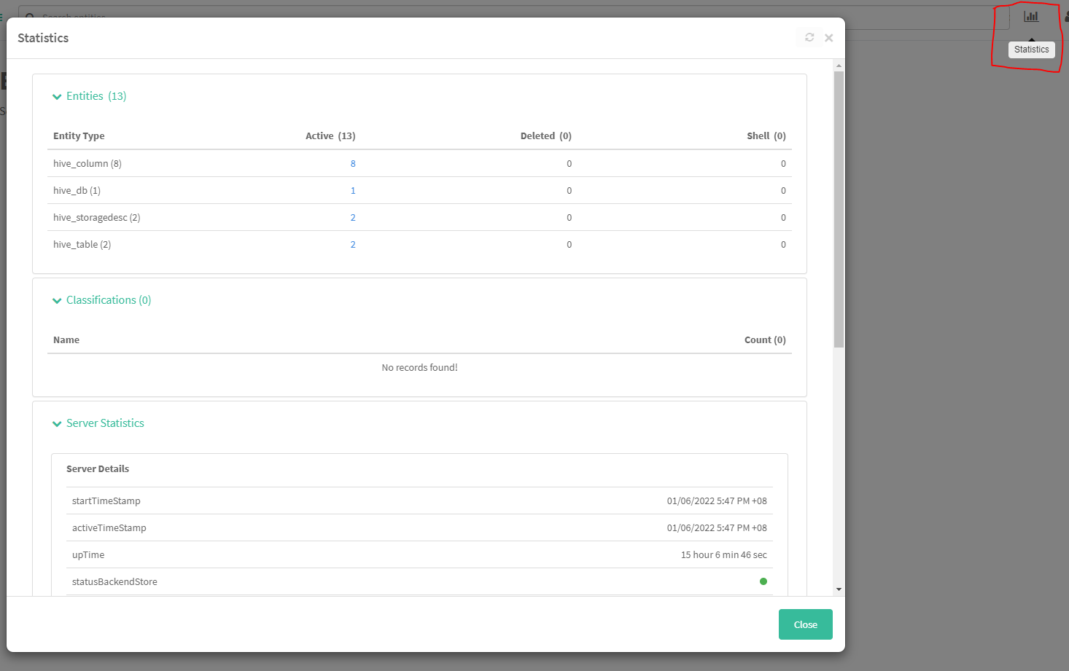This screenshot has width=1069, height=671.
Task: Click the Deleted (0) column header
Action: pos(546,136)
